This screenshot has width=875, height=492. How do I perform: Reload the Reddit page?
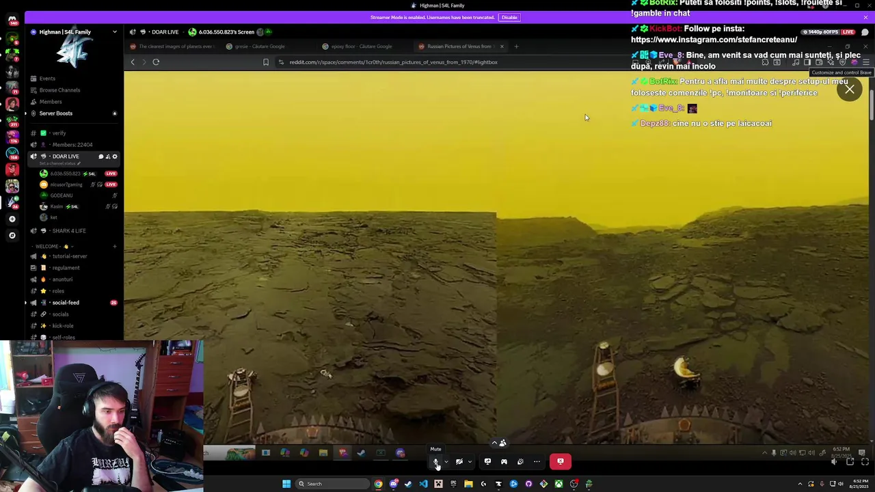[x=156, y=62]
